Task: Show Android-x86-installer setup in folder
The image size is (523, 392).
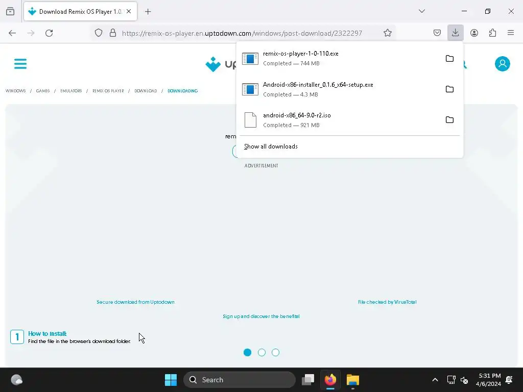Action: click(449, 89)
